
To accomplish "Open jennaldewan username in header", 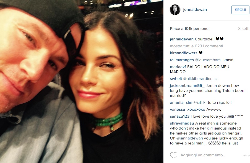I will point(195,10).
